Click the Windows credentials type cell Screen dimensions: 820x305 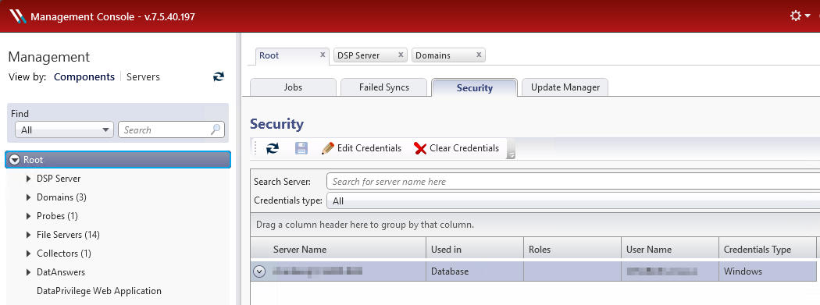(x=767, y=271)
